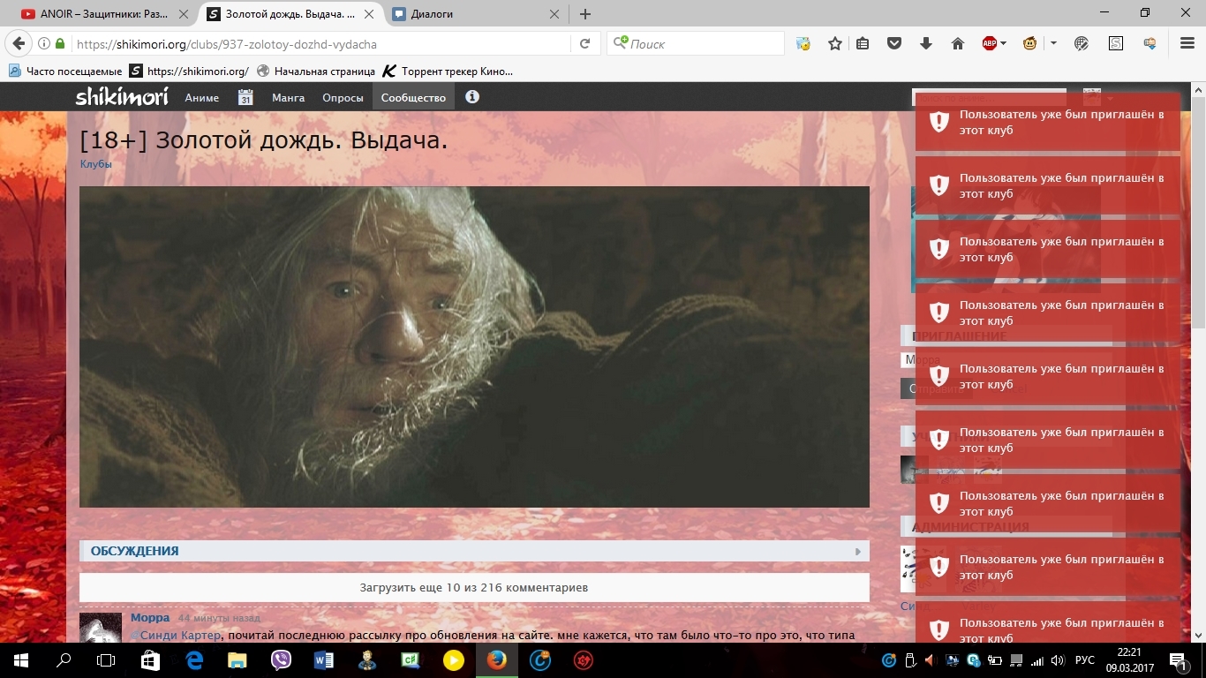Open the Аниме menu item
Image resolution: width=1206 pixels, height=678 pixels.
click(x=201, y=98)
